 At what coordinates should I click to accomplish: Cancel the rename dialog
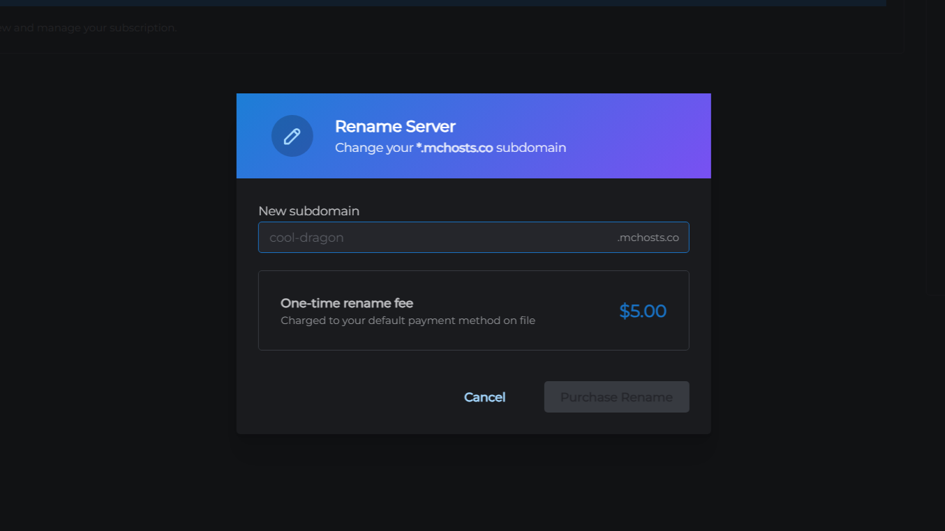484,397
